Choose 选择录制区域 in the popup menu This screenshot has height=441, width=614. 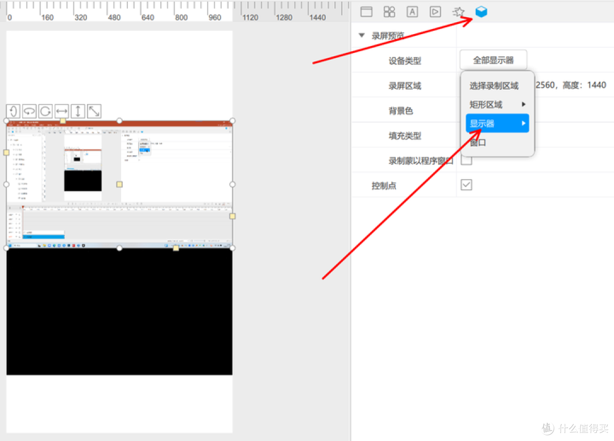click(x=494, y=86)
